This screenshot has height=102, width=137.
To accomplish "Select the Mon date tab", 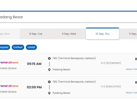I will 10,34.
